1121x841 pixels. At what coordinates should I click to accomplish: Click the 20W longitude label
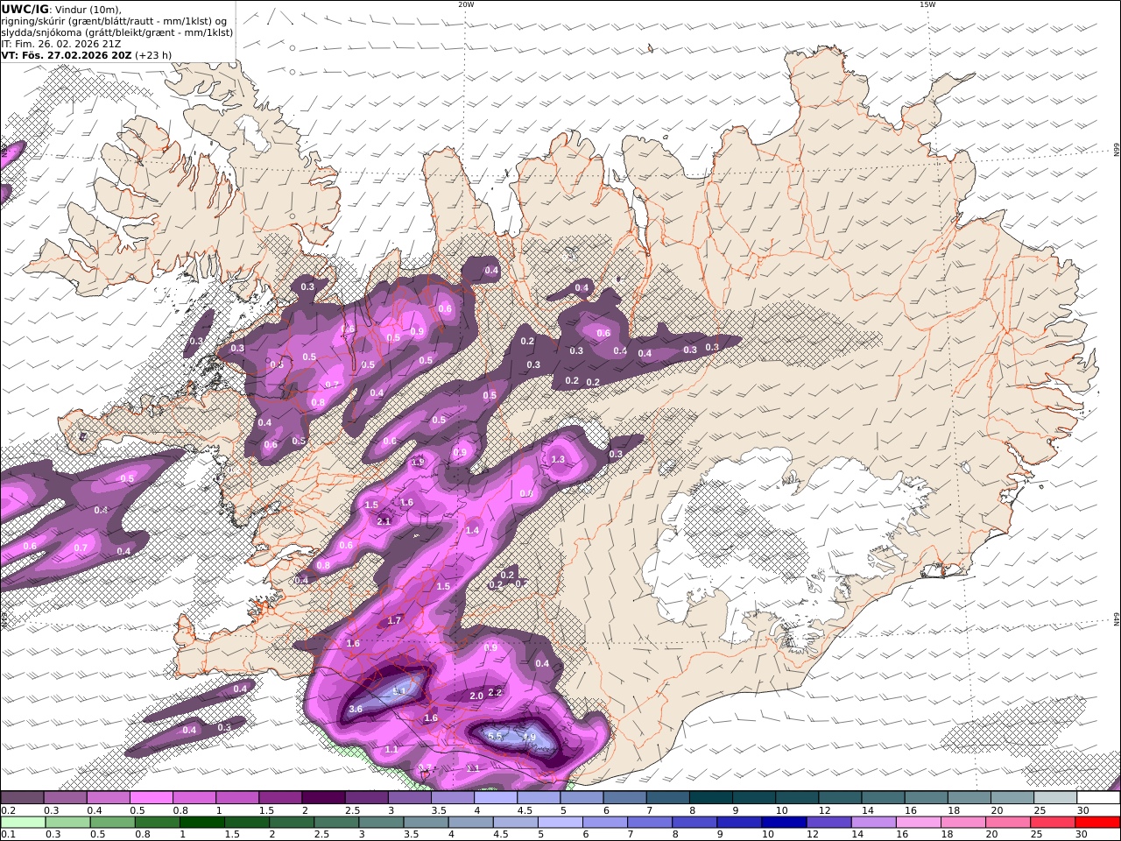[466, 4]
